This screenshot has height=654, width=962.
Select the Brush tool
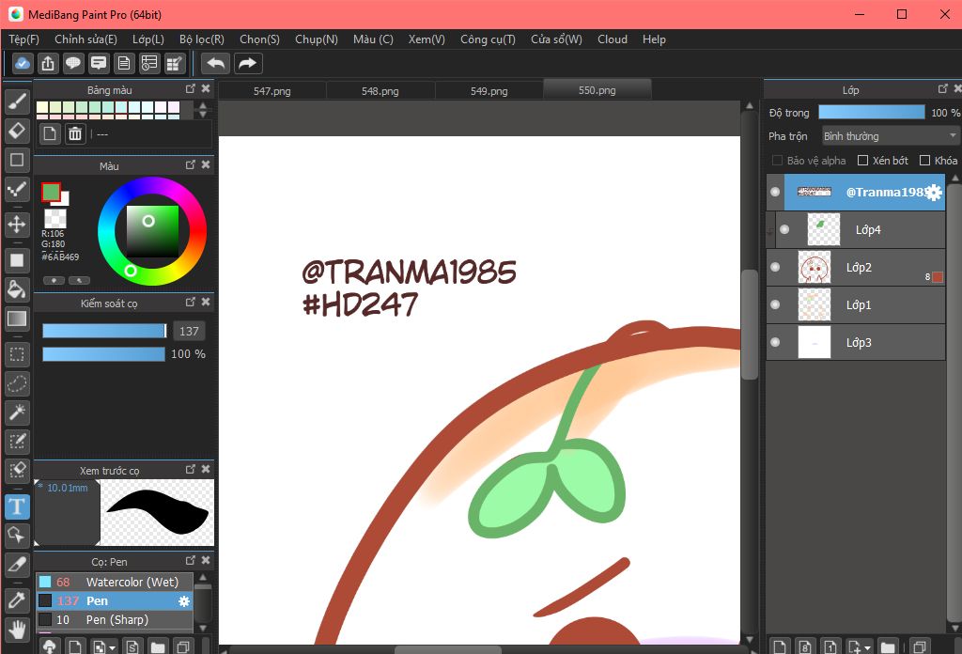(x=17, y=101)
